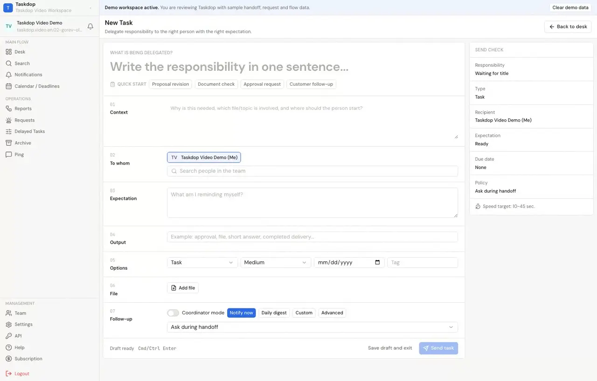The image size is (597, 381).
Task: Open the Medium priority dropdown
Action: (275, 262)
